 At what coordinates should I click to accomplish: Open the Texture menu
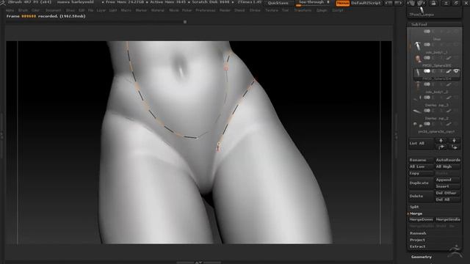click(x=272, y=10)
